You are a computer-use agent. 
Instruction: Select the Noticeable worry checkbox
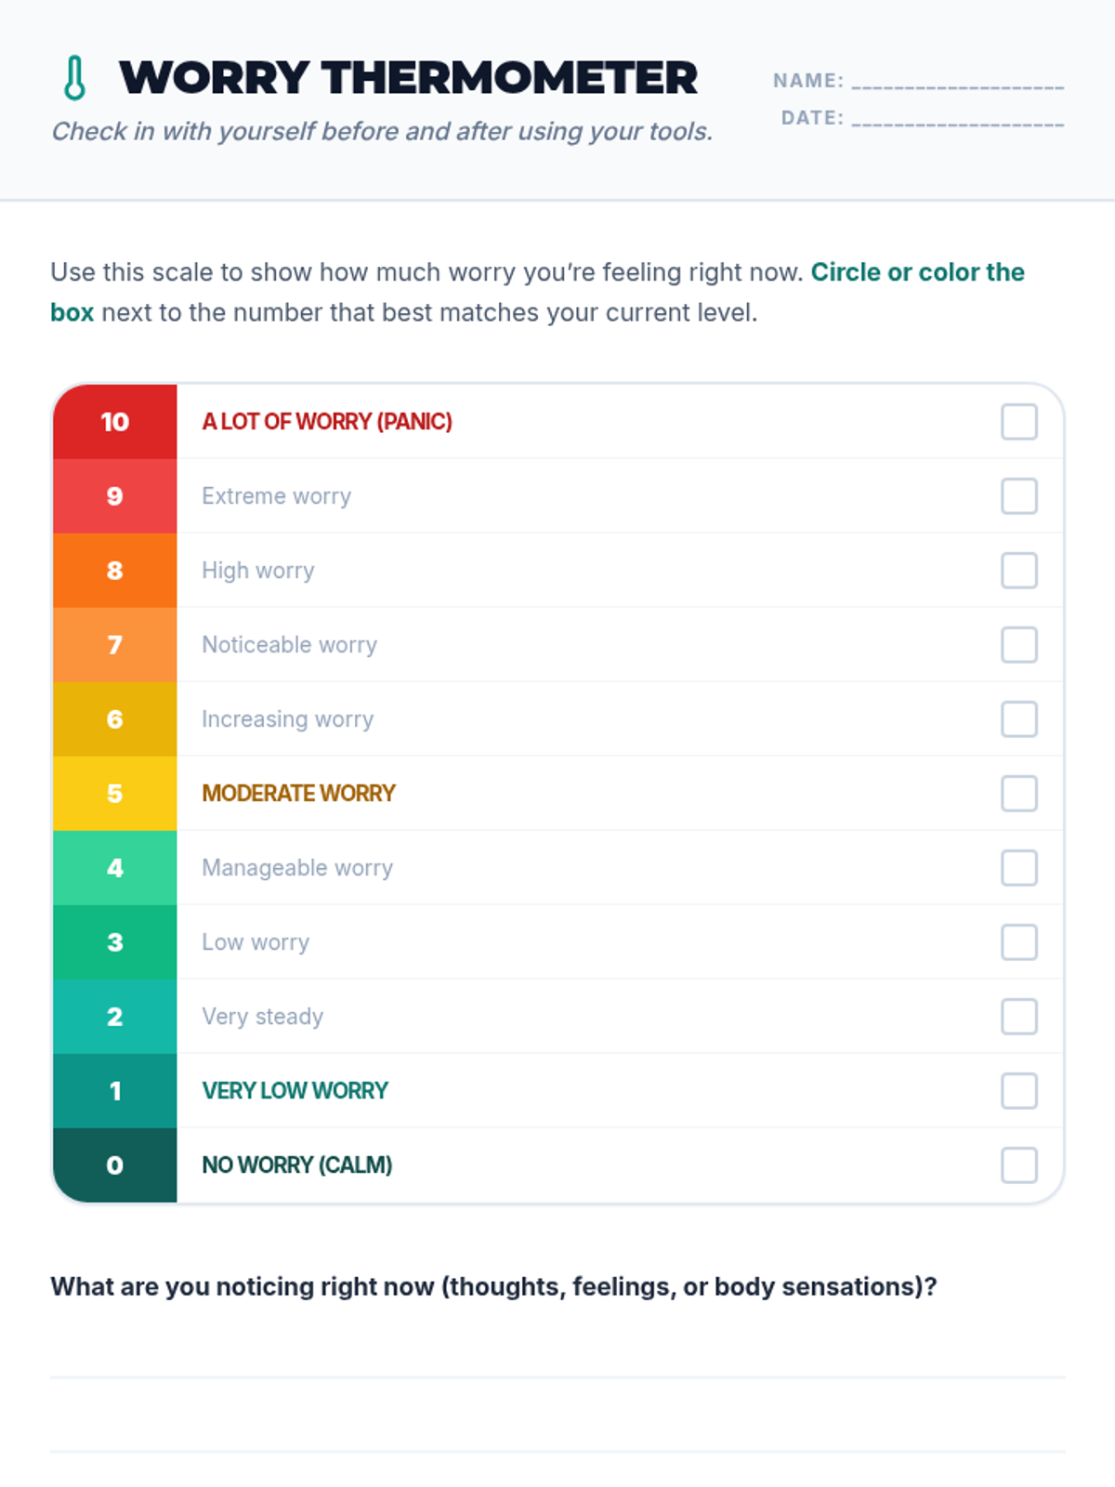(x=1018, y=645)
